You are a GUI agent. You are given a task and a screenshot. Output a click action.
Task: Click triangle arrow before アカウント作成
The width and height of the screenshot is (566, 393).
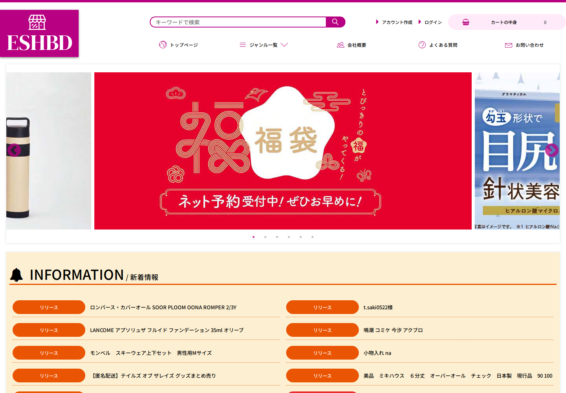pos(377,22)
